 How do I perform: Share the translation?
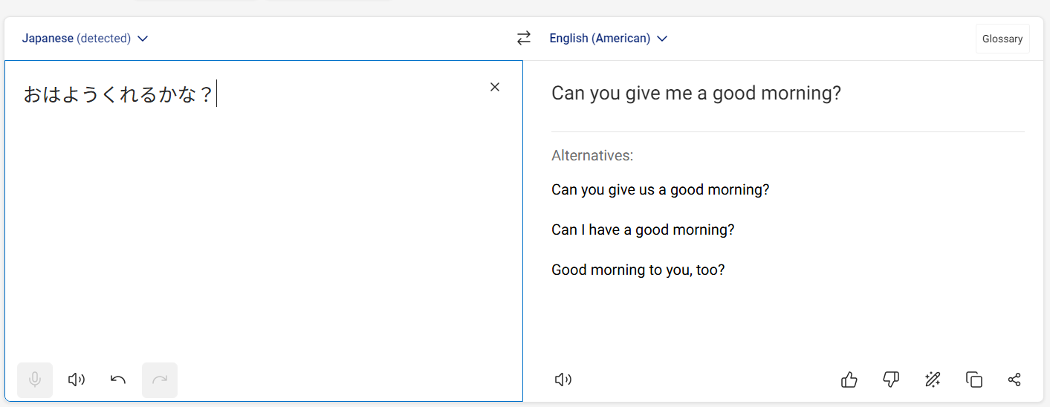(1014, 380)
